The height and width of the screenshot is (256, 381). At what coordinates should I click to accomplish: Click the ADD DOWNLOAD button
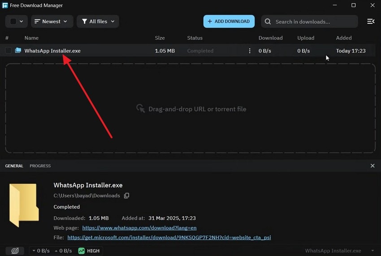tap(229, 21)
